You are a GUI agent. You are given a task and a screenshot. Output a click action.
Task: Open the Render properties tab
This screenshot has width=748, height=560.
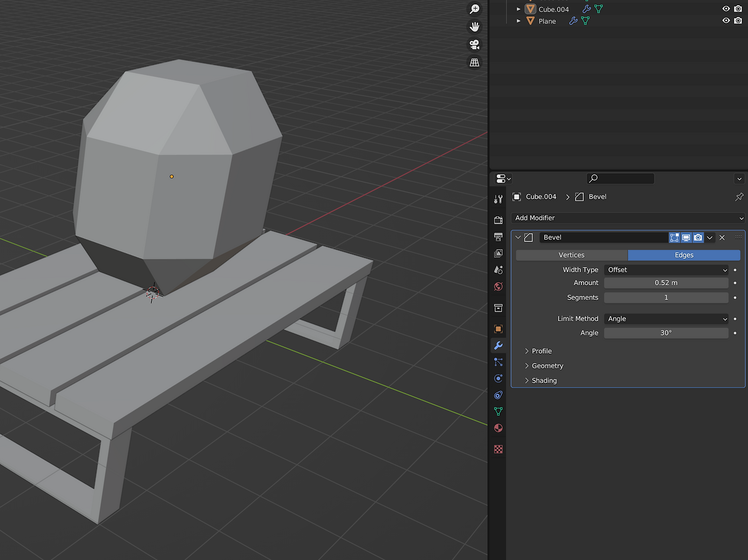point(498,220)
